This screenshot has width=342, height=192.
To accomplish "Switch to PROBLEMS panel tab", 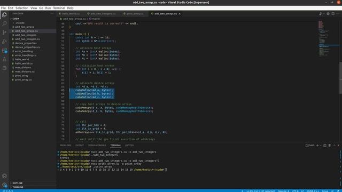I will (65, 146).
